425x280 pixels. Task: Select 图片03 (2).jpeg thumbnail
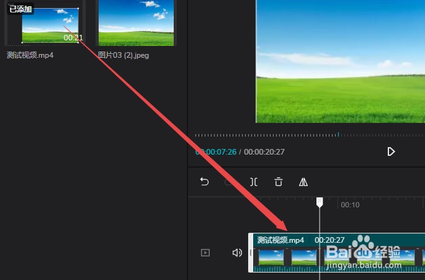click(x=136, y=23)
